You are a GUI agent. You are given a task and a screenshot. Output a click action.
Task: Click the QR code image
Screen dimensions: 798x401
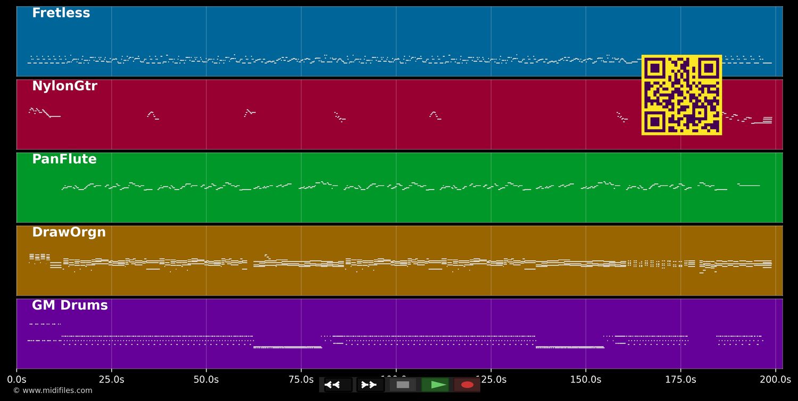click(681, 95)
